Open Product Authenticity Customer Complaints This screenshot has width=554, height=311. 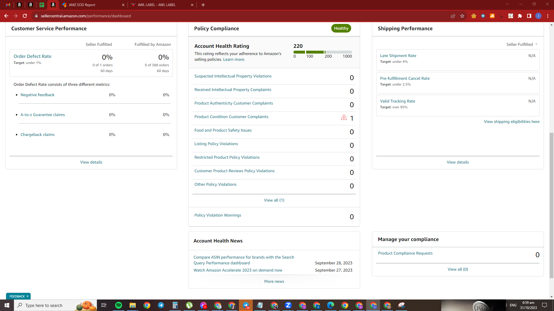point(234,103)
